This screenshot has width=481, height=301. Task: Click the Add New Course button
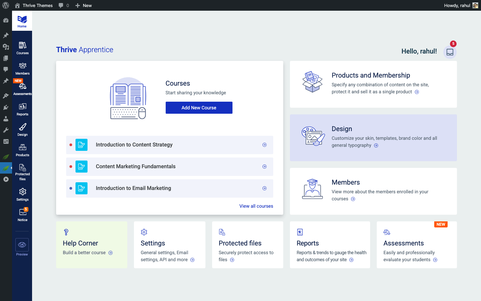click(199, 108)
